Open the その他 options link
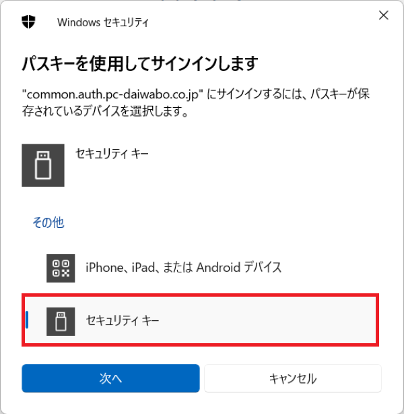The image size is (404, 414). click(48, 223)
